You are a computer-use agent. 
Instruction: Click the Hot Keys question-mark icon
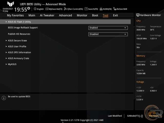tap(160, 116)
